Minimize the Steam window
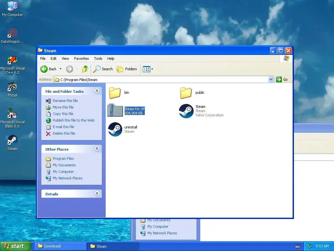 pos(273,51)
